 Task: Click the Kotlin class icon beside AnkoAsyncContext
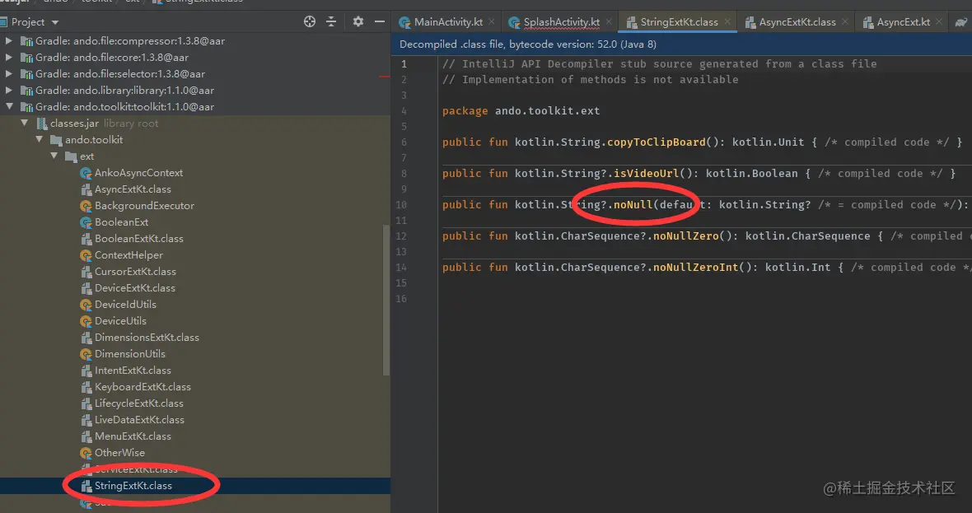(85, 172)
